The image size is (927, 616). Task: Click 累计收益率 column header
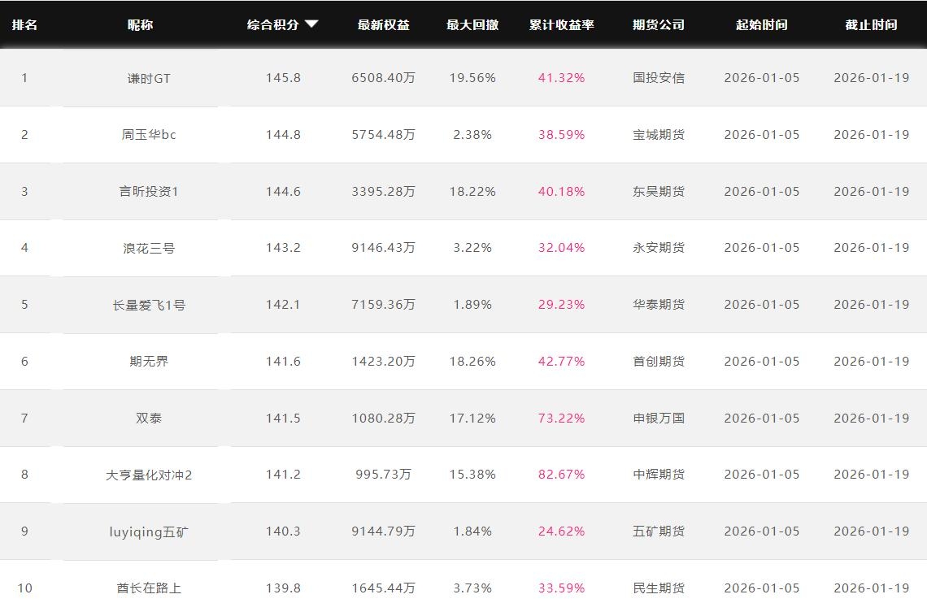561,24
